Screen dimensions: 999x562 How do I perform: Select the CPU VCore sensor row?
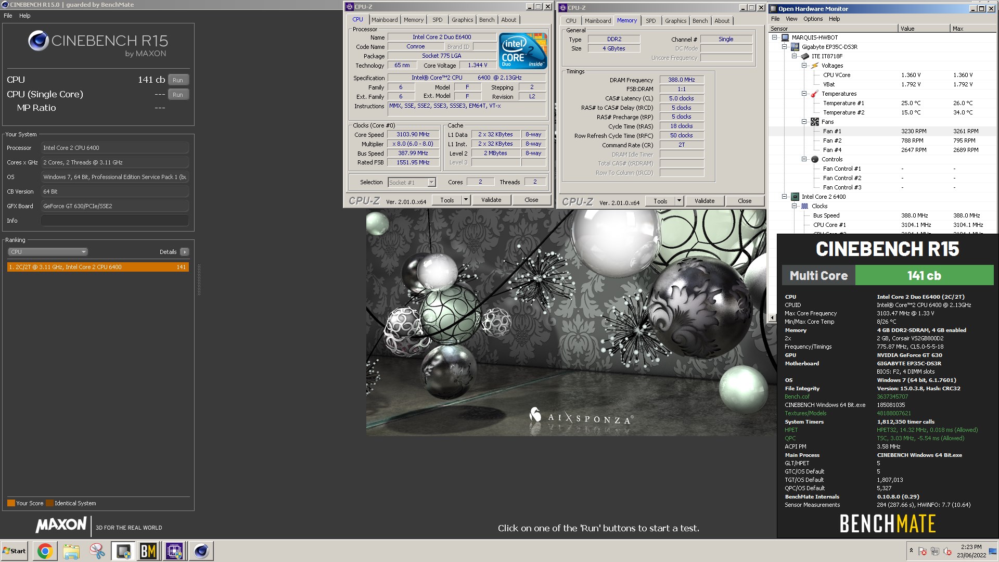(883, 75)
